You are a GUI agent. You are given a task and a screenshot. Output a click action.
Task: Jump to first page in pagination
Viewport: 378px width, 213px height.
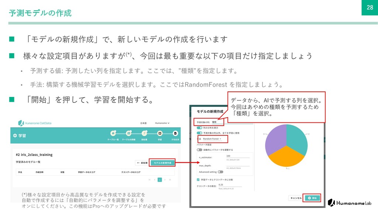(x=150, y=180)
